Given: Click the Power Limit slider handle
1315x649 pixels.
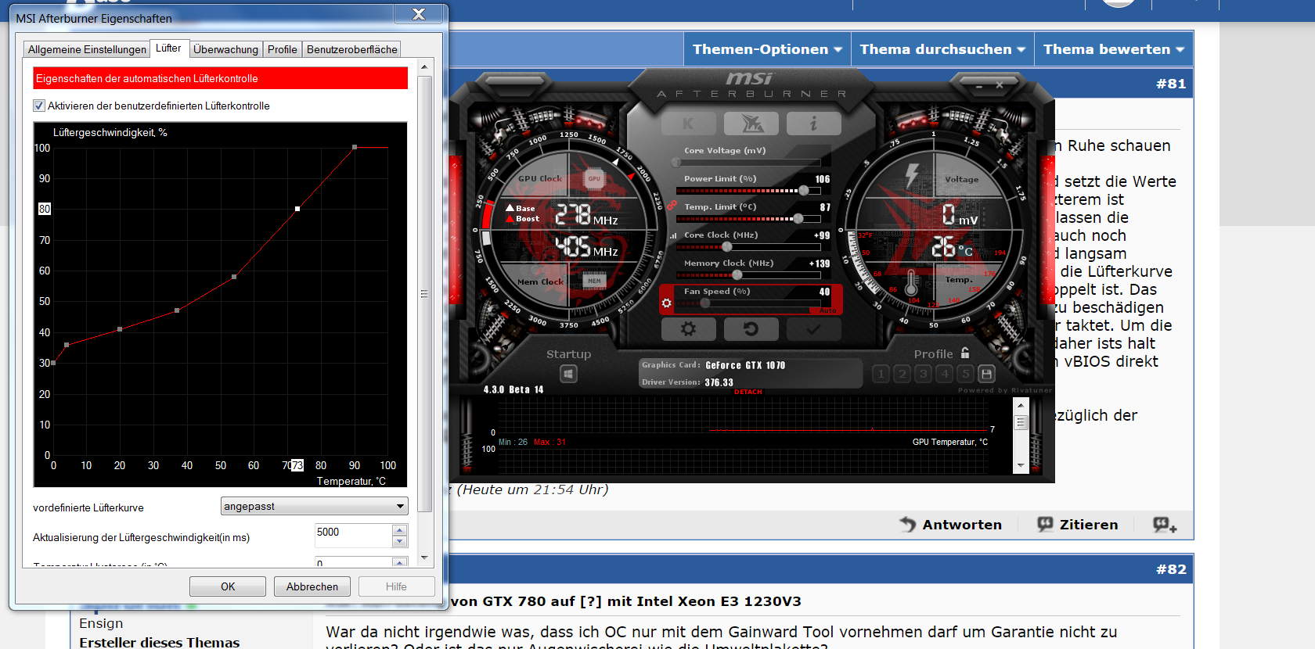Looking at the screenshot, I should (803, 190).
